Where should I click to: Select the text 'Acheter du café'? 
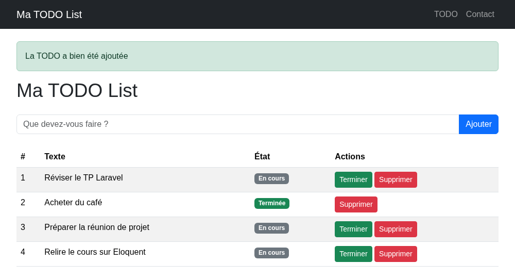73,202
